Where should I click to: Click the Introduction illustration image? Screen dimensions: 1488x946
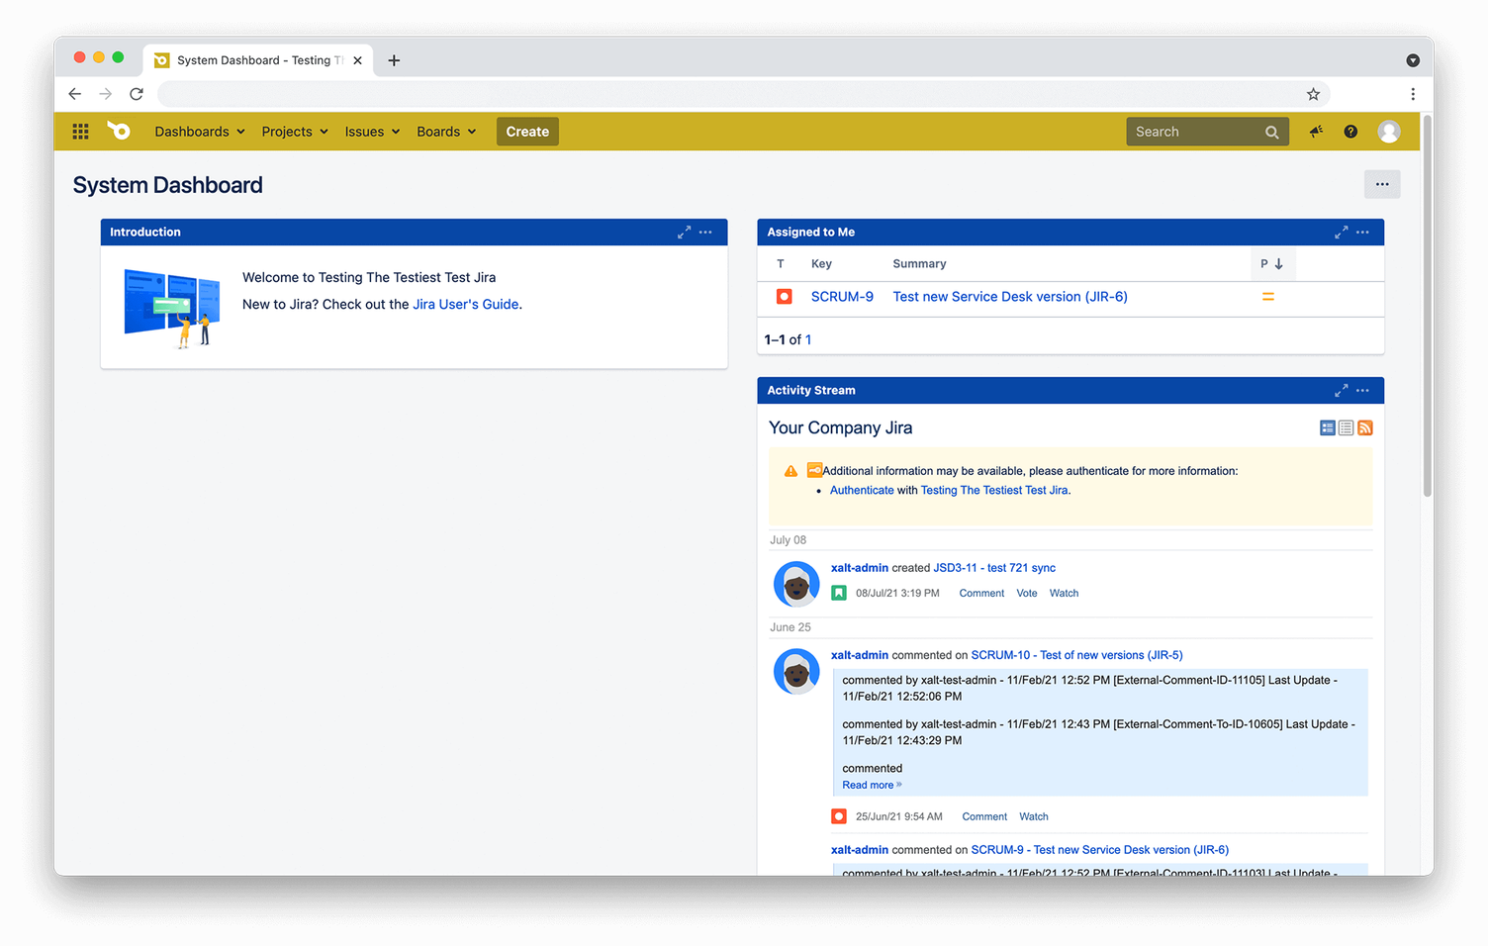tap(172, 308)
